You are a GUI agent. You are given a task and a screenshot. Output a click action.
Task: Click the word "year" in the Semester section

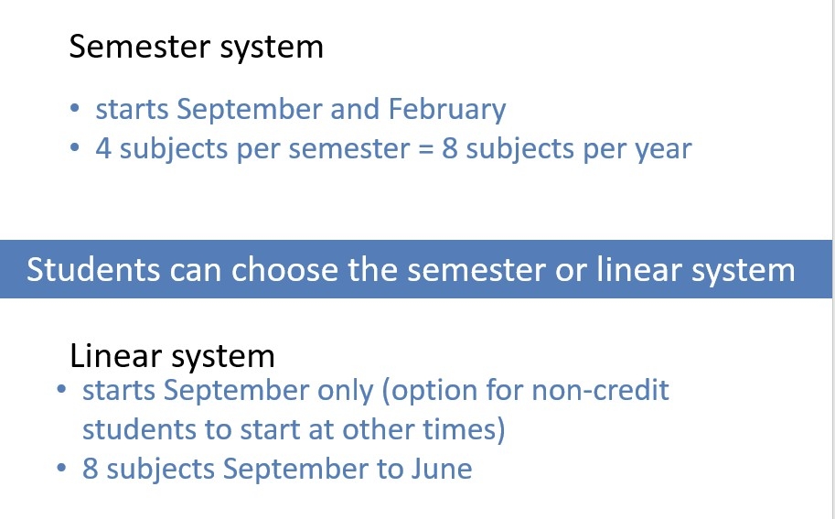pyautogui.click(x=663, y=150)
